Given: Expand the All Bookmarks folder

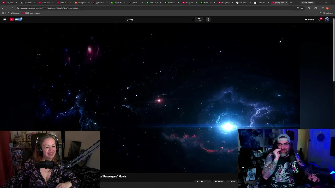Looking at the screenshot, I should [x=326, y=13].
